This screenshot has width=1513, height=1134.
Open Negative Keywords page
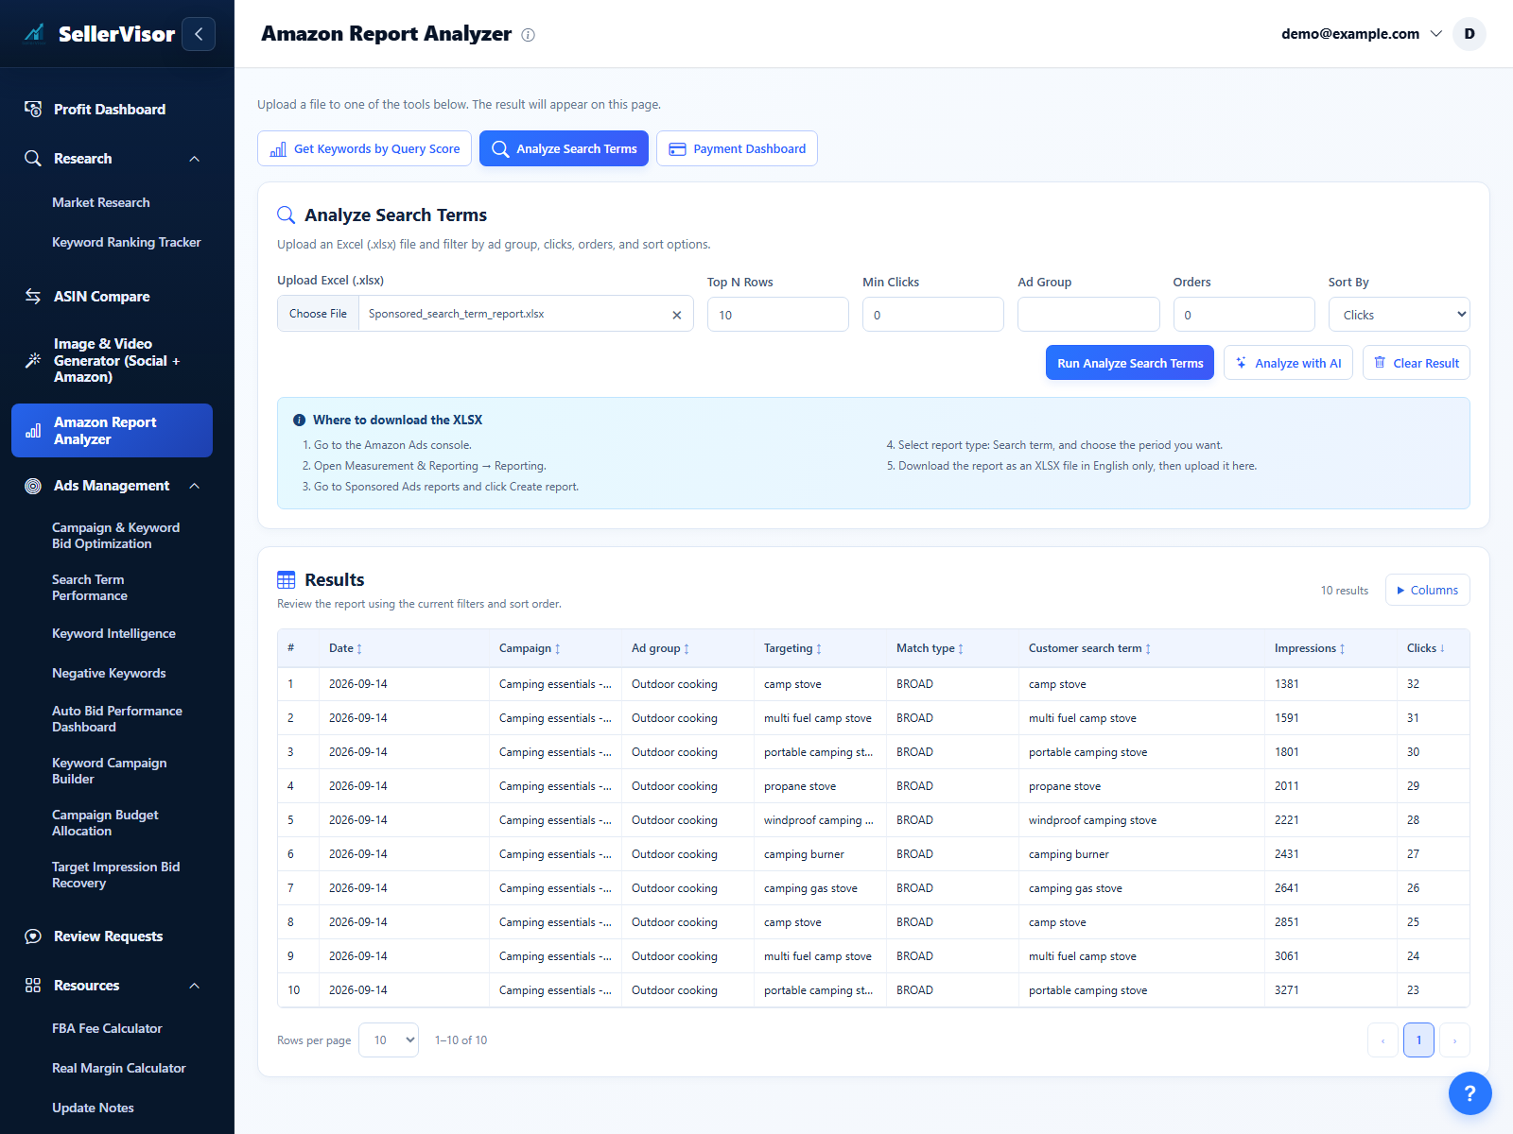click(x=109, y=673)
